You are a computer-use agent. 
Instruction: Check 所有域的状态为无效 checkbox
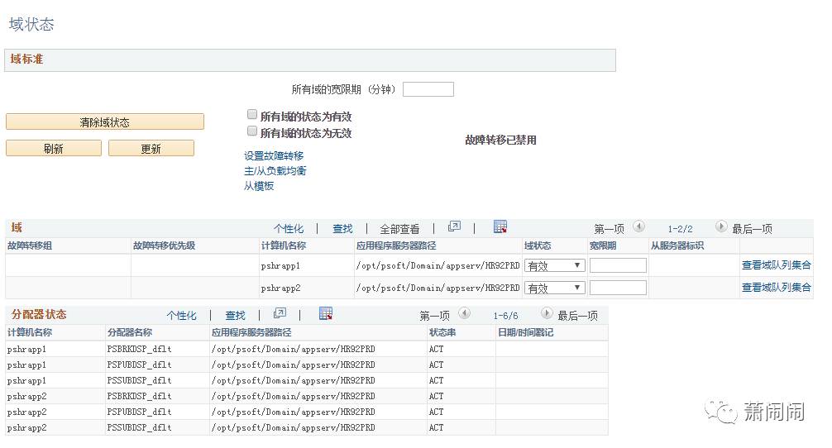252,131
